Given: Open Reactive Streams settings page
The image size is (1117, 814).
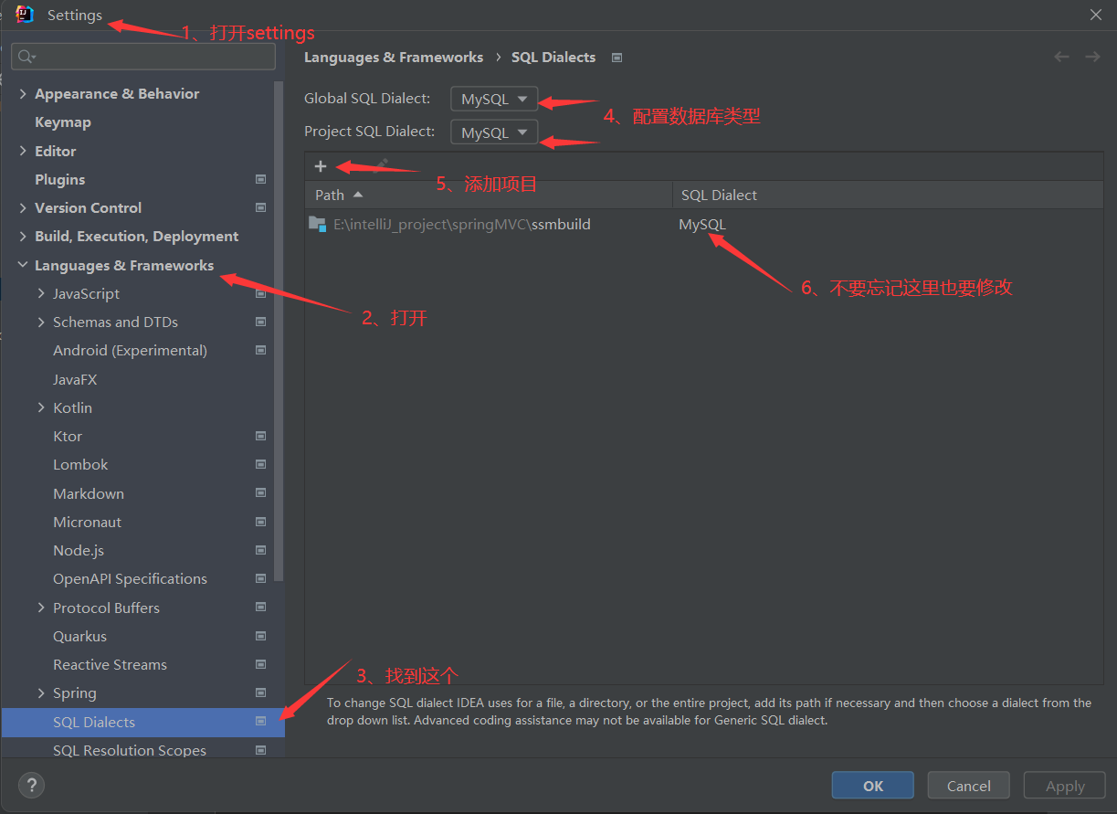Looking at the screenshot, I should (x=110, y=665).
